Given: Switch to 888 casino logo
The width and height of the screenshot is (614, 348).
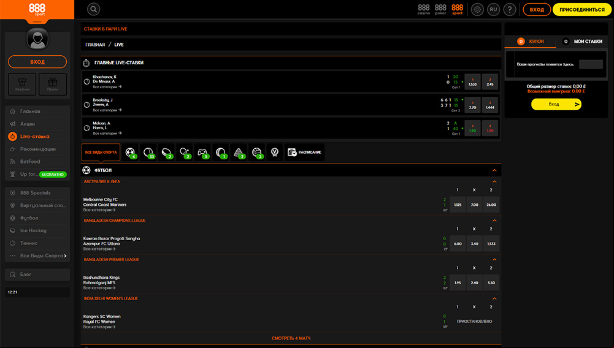Looking at the screenshot, I should 424,9.
